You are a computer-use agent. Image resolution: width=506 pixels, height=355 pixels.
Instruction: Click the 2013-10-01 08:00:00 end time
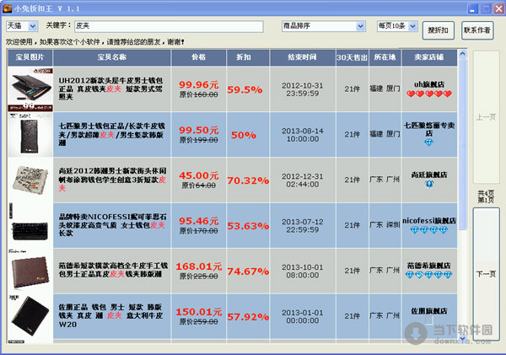[x=303, y=271]
